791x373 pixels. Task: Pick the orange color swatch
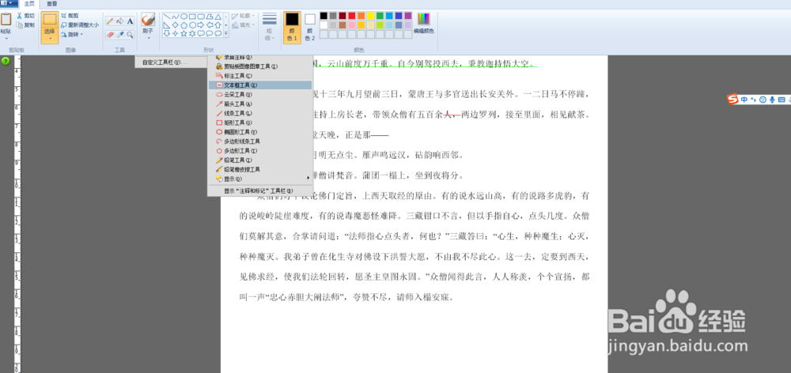pos(361,16)
